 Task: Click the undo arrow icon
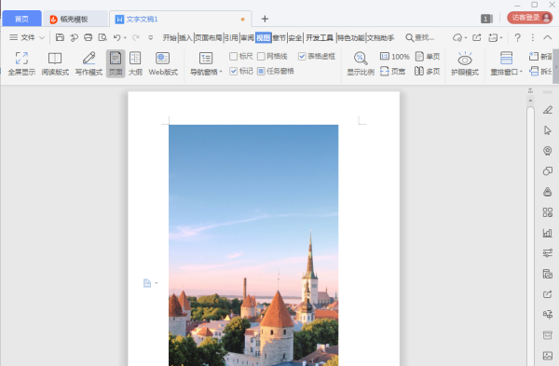point(116,37)
